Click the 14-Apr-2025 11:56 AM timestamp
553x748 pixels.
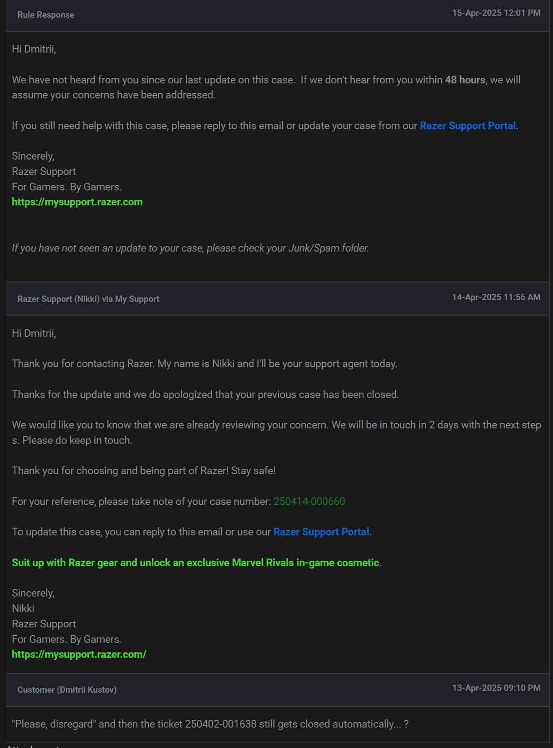496,297
